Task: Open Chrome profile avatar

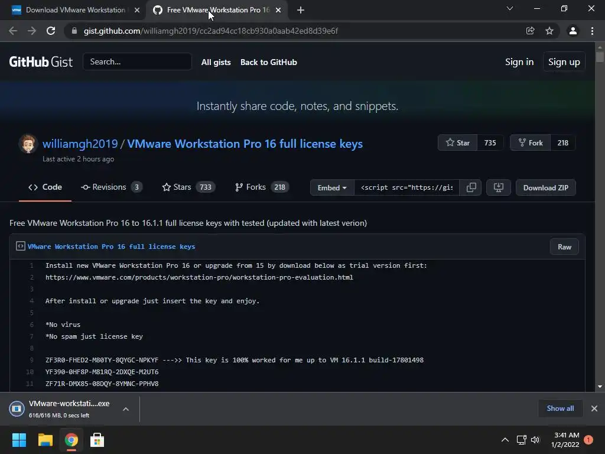Action: click(573, 31)
